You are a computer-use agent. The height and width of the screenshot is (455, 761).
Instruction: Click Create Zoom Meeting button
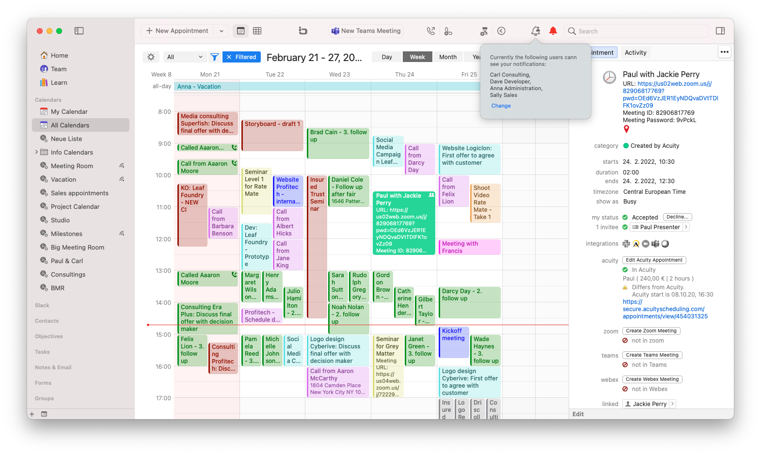[x=651, y=331]
